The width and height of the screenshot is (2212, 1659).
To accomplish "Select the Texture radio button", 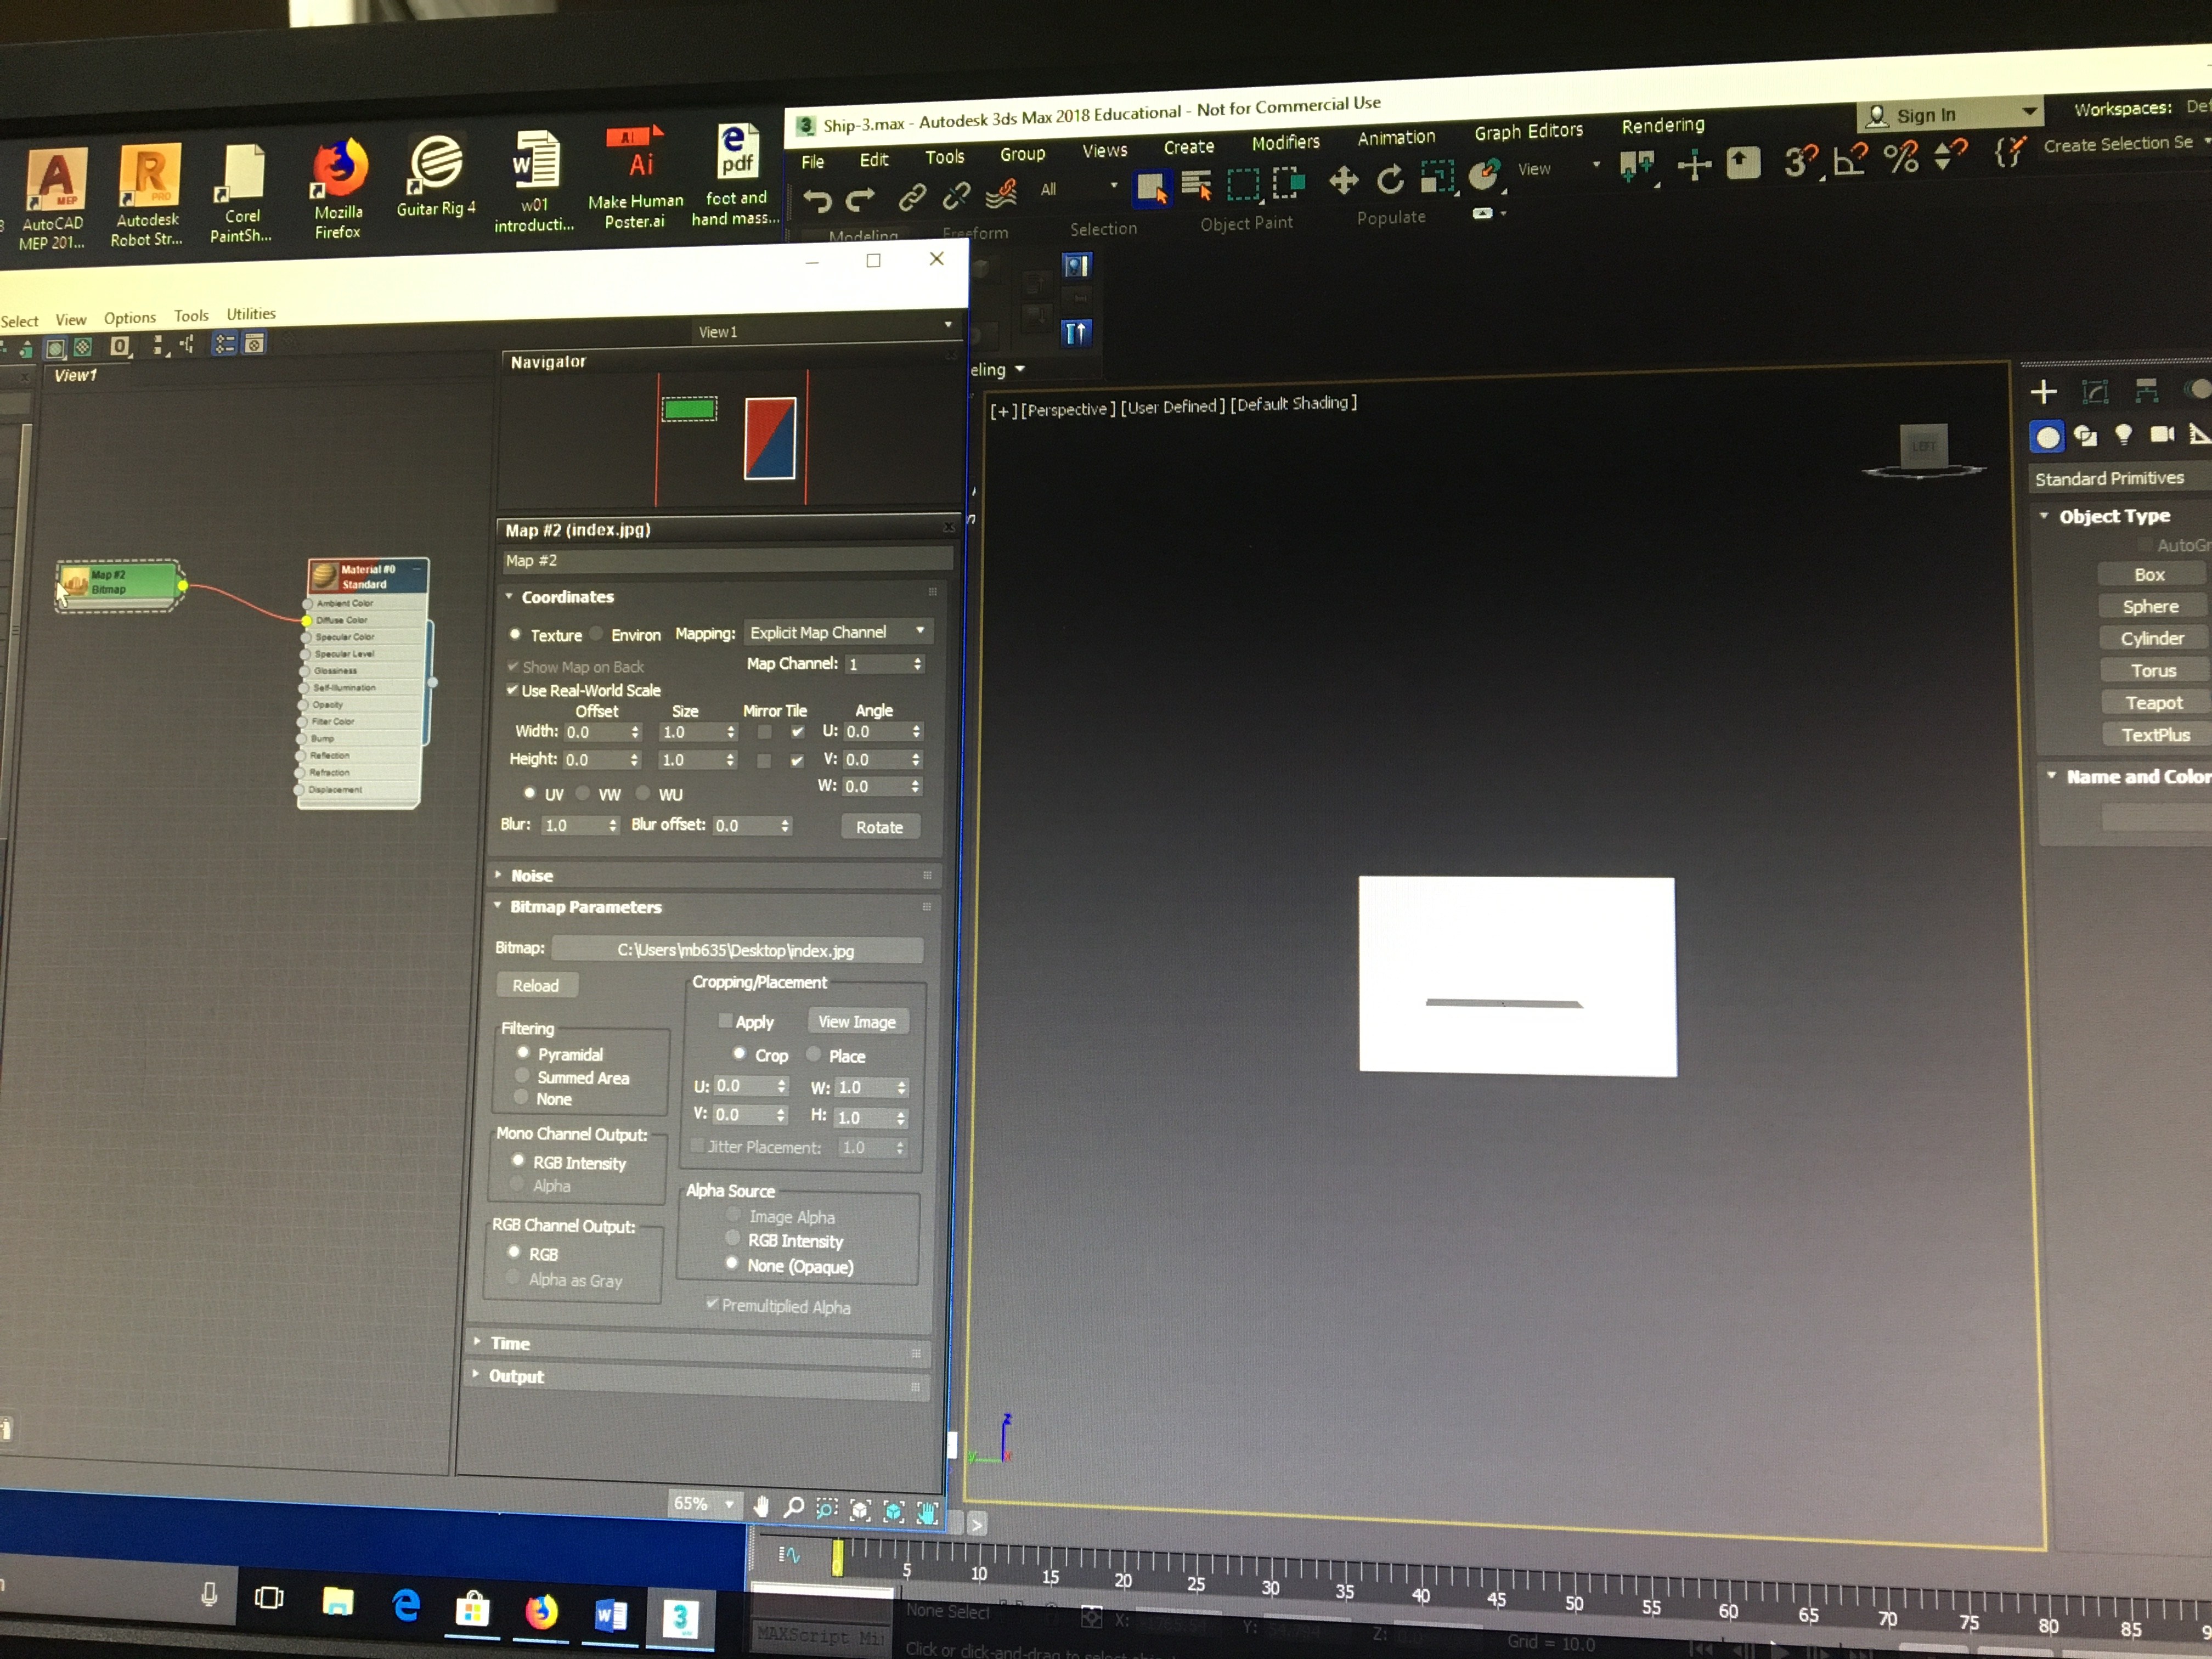I will pyautogui.click(x=515, y=634).
